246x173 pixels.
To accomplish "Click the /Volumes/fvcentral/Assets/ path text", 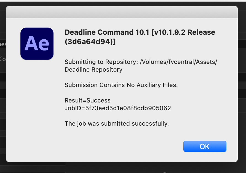I will coord(178,62).
